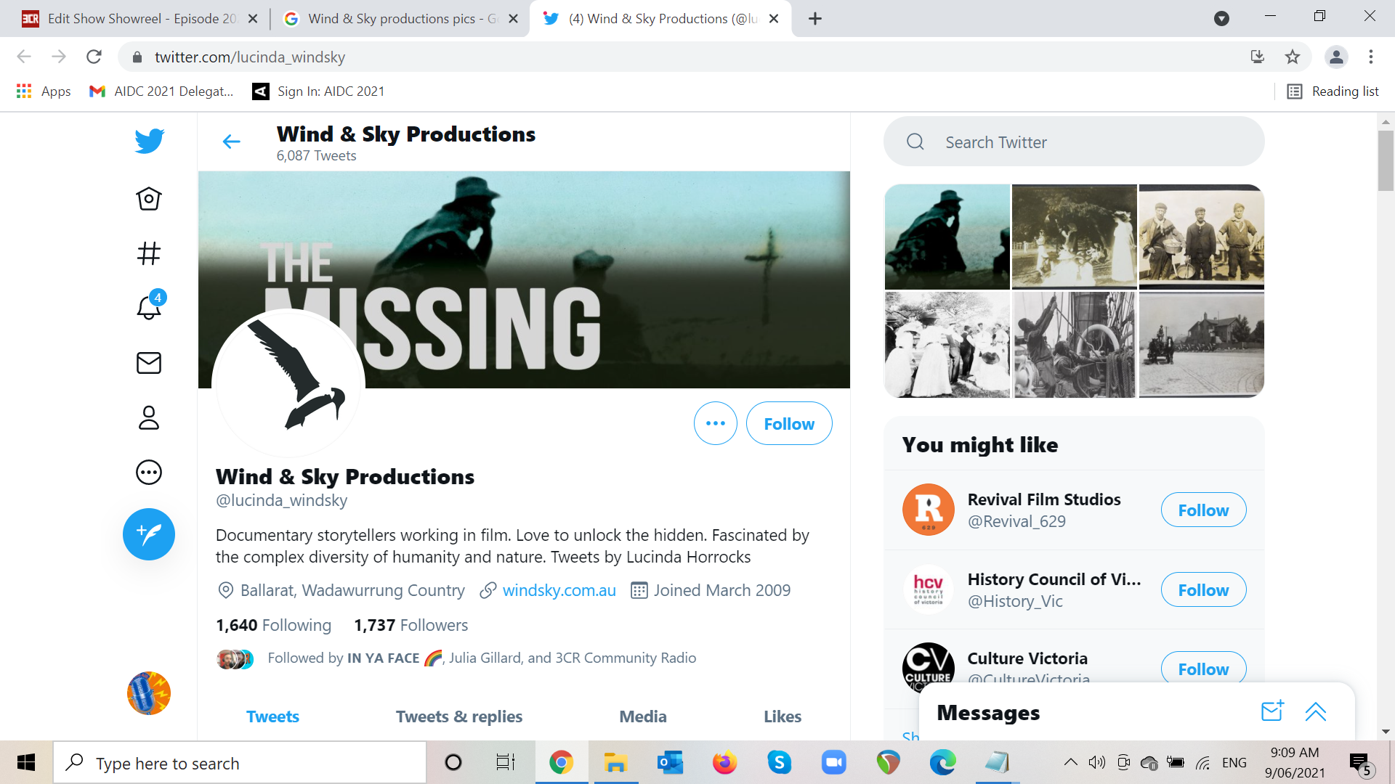Click the Search Twitter field
1395x784 pixels.
point(1072,142)
